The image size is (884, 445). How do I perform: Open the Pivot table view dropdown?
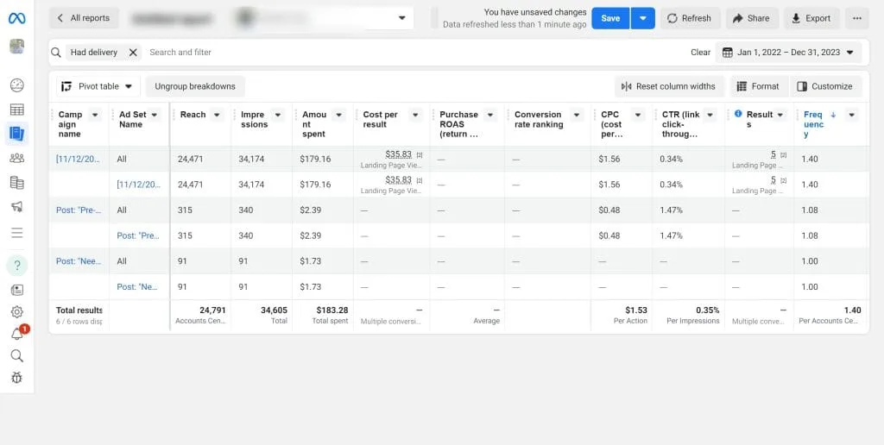point(98,86)
